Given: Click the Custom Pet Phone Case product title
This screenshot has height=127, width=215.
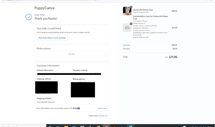Looking at the screenshot, I should [x=143, y=10].
